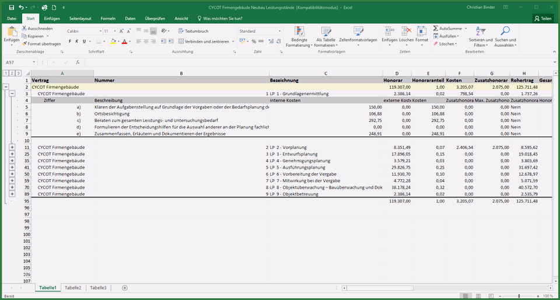Switch to the Tabelle2 sheet tab

(x=73, y=288)
